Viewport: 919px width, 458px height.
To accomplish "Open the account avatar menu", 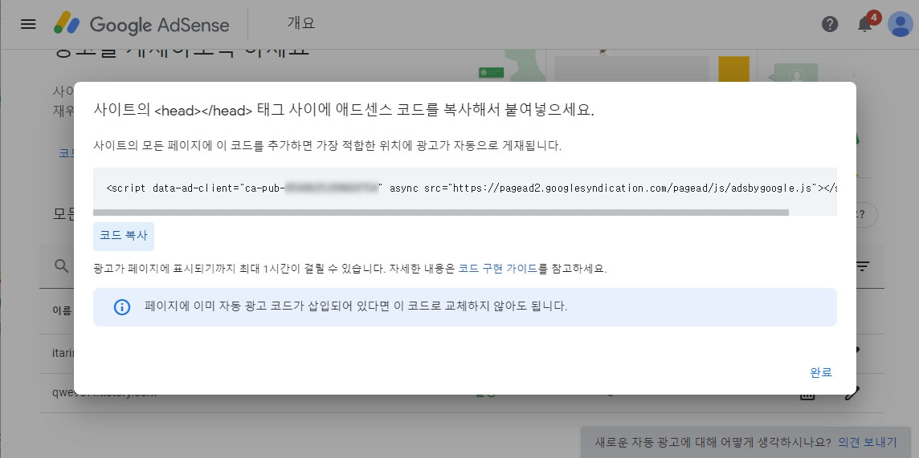I will point(900,24).
